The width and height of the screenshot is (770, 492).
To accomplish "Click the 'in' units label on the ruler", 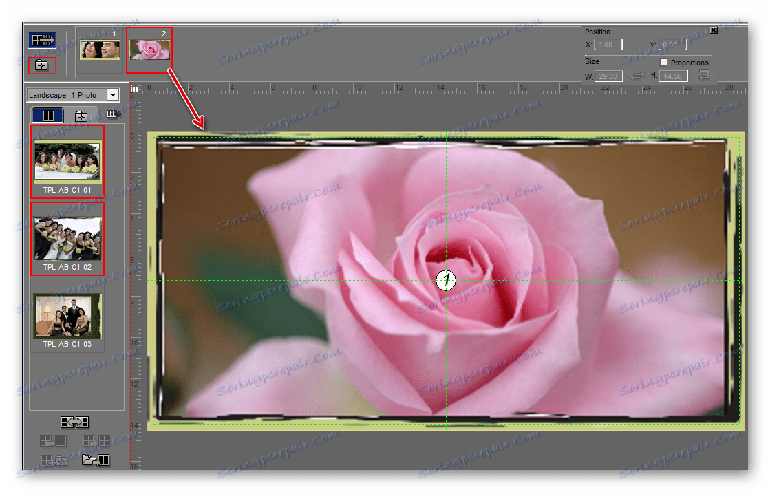I will pyautogui.click(x=134, y=88).
